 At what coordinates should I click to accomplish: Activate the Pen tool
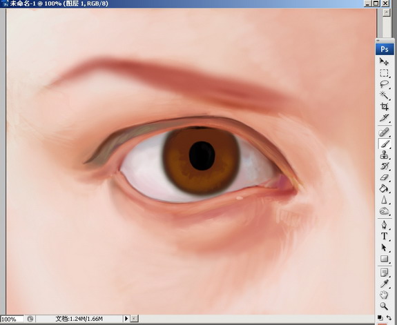[384, 224]
